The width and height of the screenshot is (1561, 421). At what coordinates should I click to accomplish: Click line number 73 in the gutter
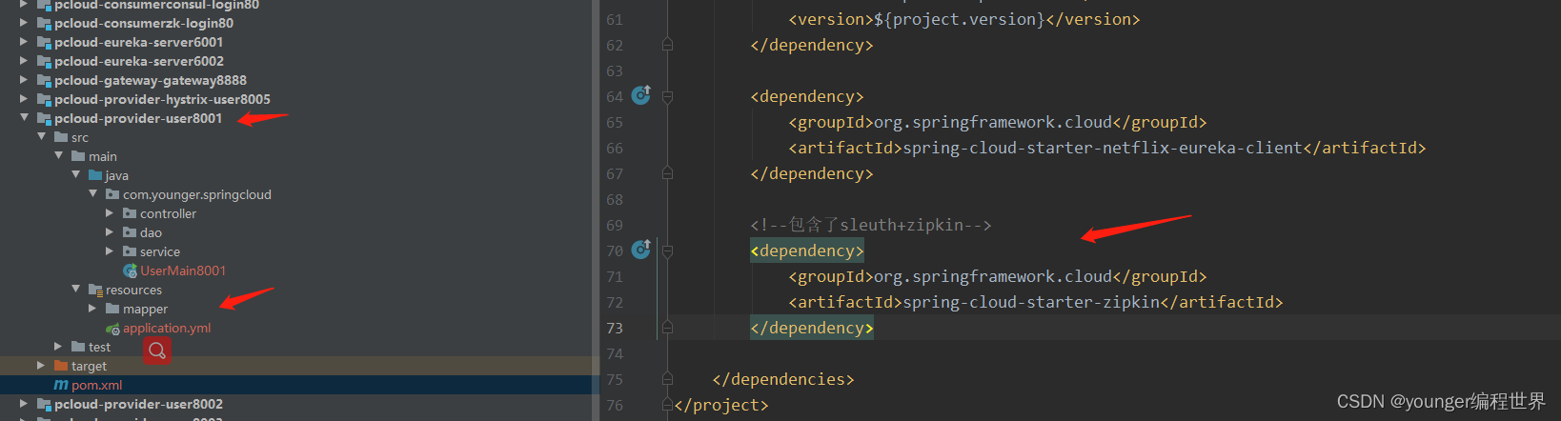615,328
